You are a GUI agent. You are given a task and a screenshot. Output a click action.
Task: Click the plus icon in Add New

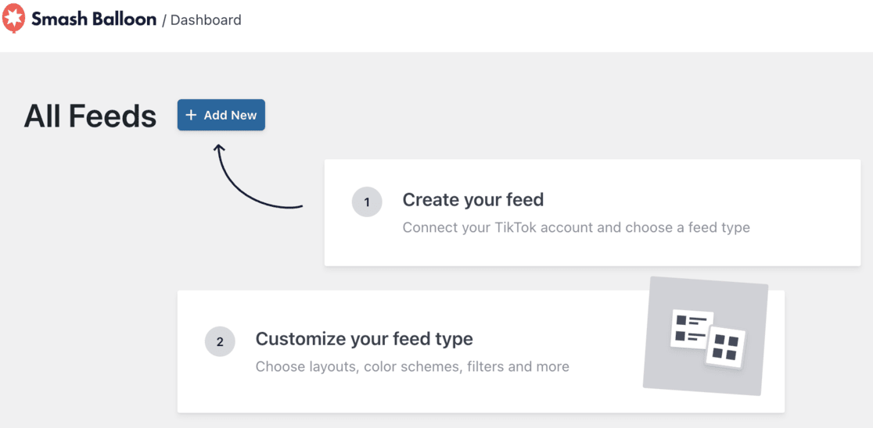(x=191, y=115)
